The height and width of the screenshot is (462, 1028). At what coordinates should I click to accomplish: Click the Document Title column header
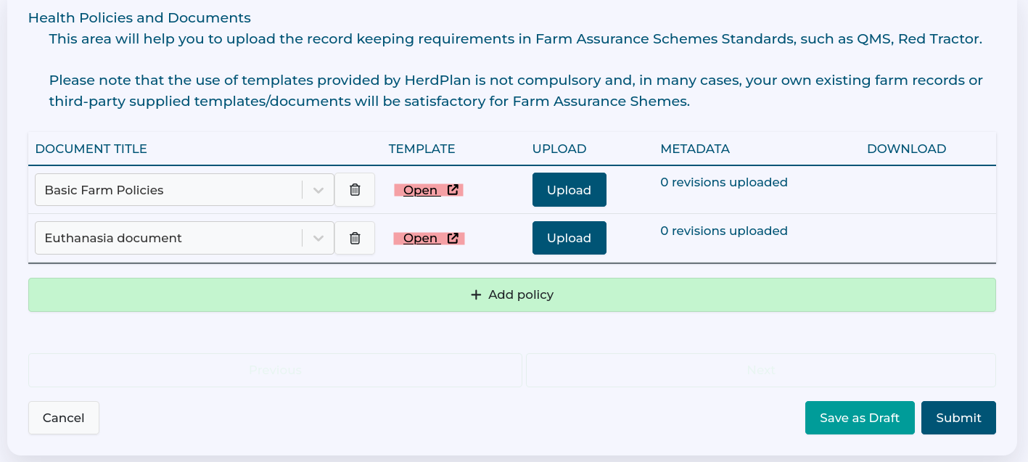pos(91,149)
